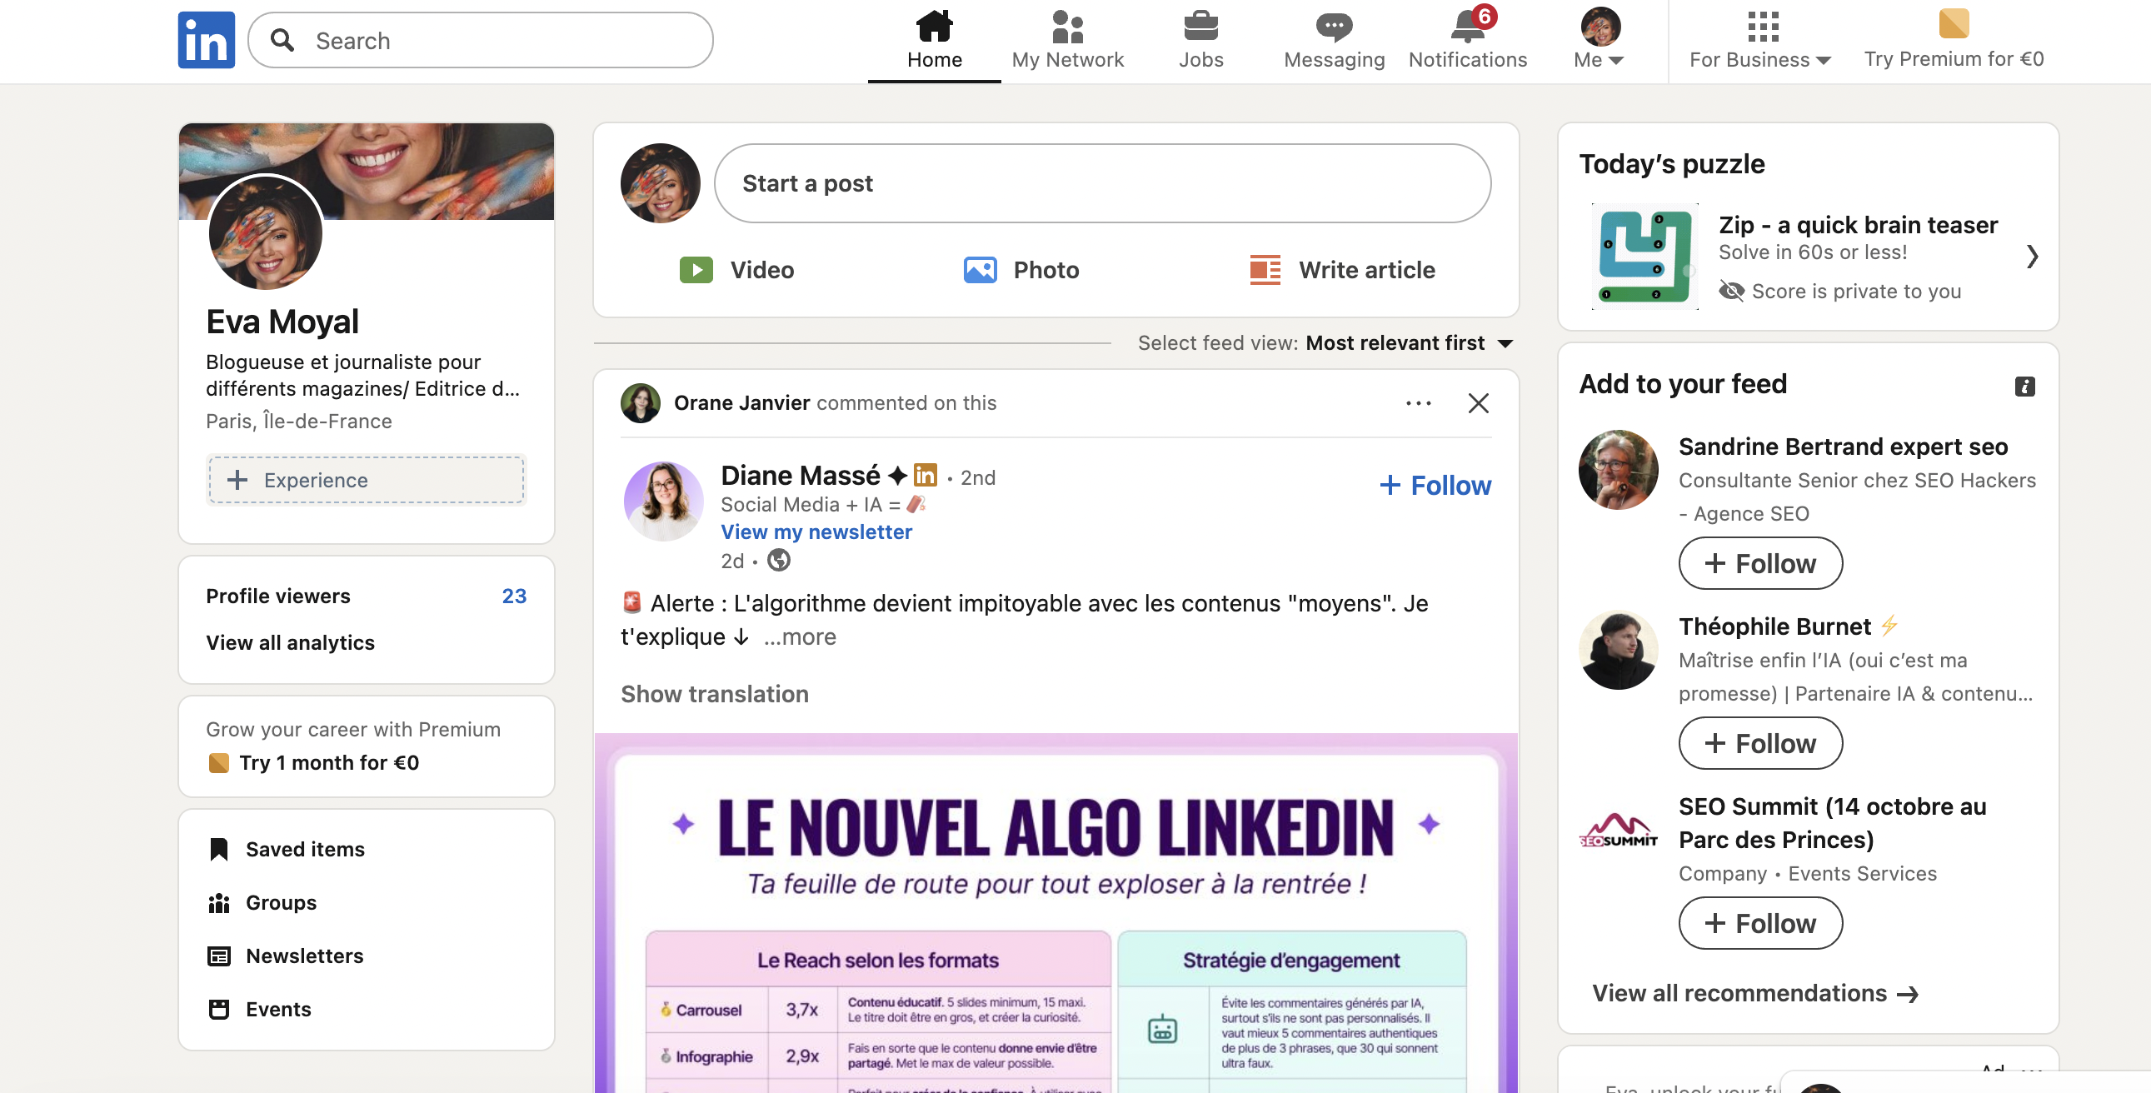
Task: Open Saved items bookmark icon
Action: coord(219,849)
